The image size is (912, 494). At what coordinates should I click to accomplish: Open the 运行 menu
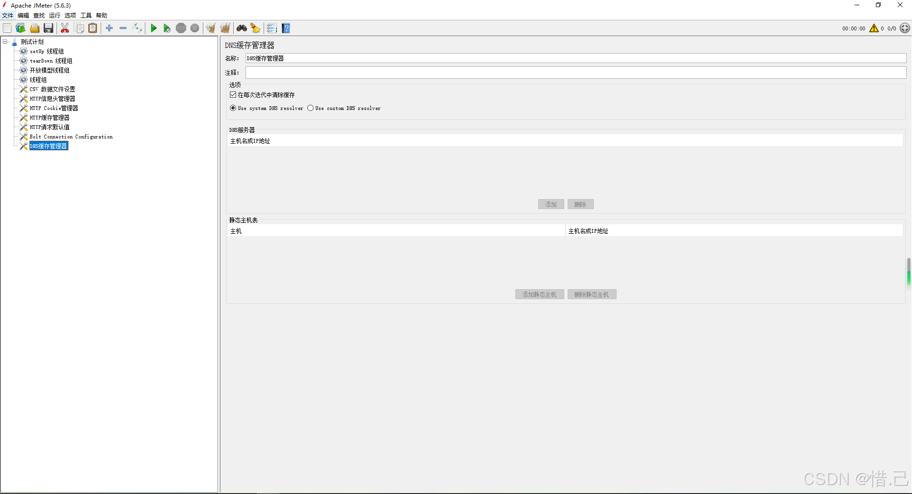(55, 16)
